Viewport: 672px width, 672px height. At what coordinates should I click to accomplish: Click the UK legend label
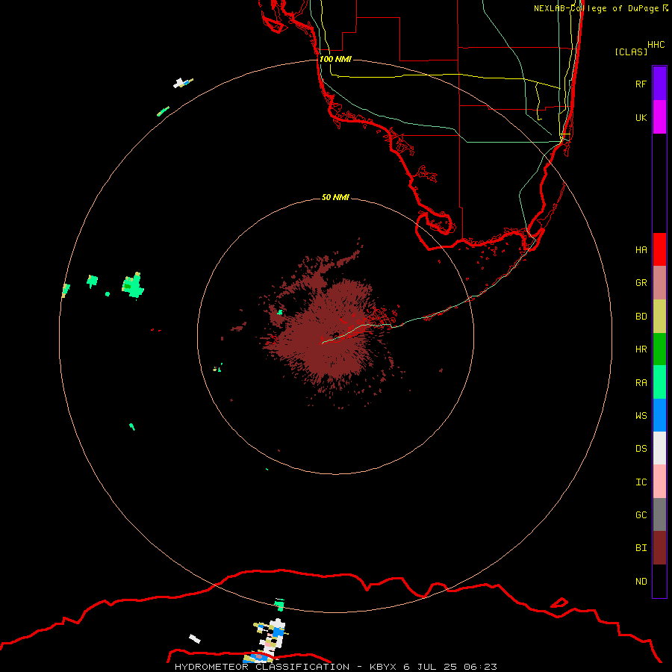click(641, 117)
